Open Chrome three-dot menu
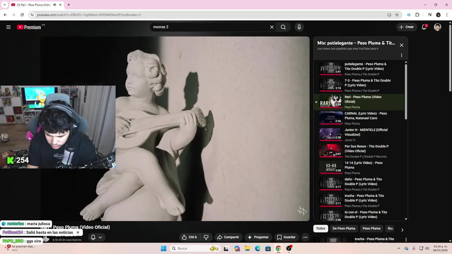The height and width of the screenshot is (254, 452). [x=446, y=15]
